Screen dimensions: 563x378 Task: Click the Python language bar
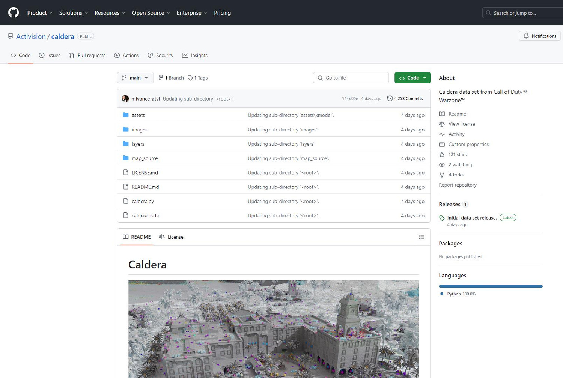(490, 286)
